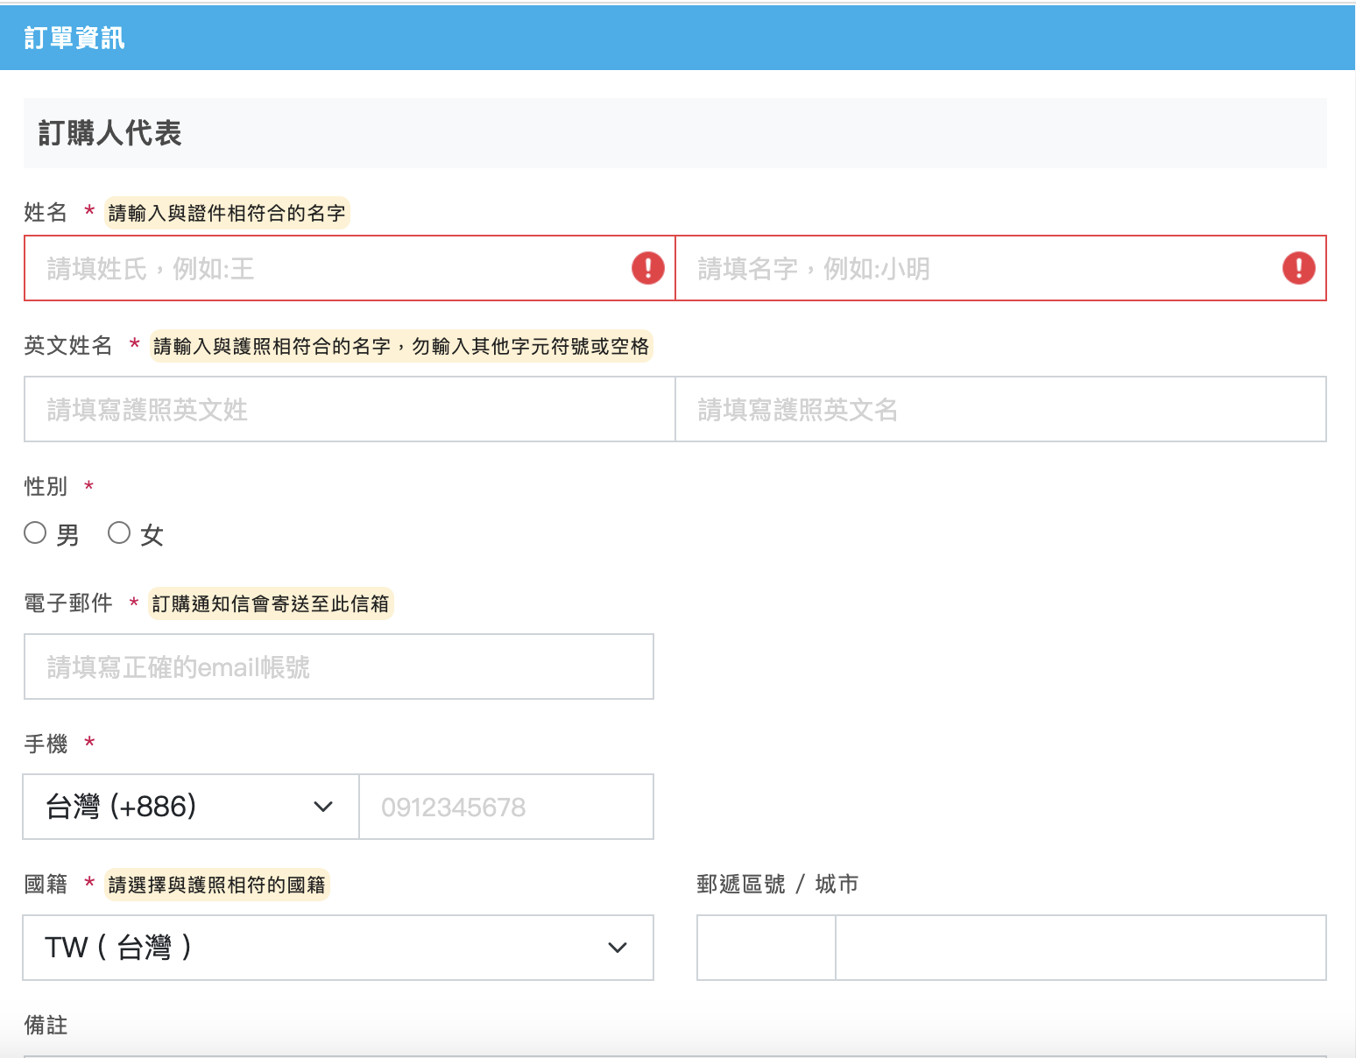
Task: Focus the email address input field
Action: click(x=339, y=667)
